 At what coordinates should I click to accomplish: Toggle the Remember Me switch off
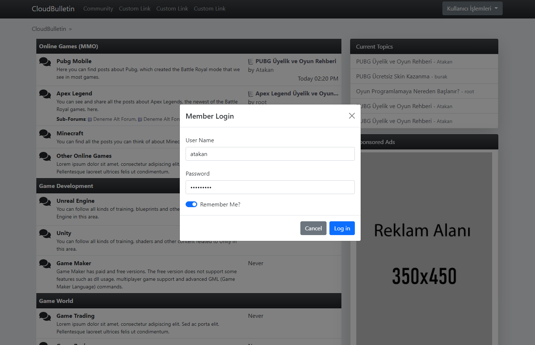click(x=191, y=204)
